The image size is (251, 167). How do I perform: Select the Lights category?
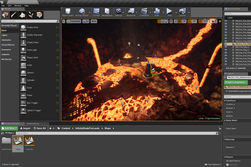[4, 35]
